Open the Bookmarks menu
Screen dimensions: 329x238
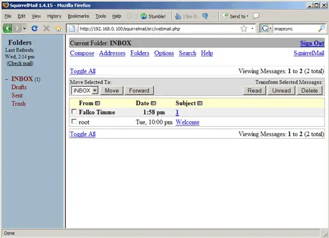click(78, 16)
